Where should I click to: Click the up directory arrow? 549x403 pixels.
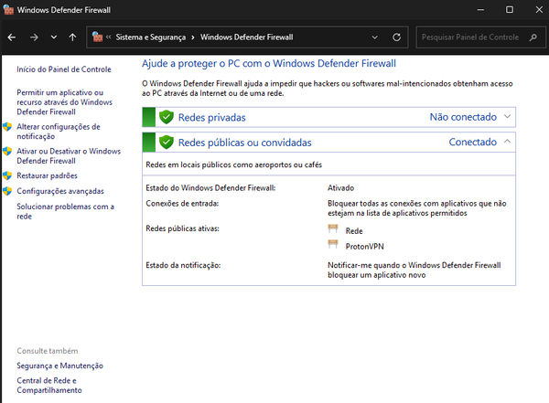click(x=72, y=37)
